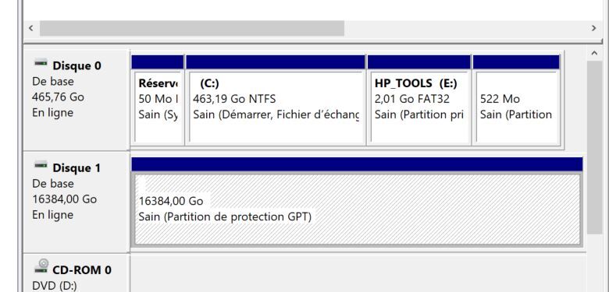The image size is (609, 292).
Task: Click the blue header bar of Disque 1
Action: 357,164
